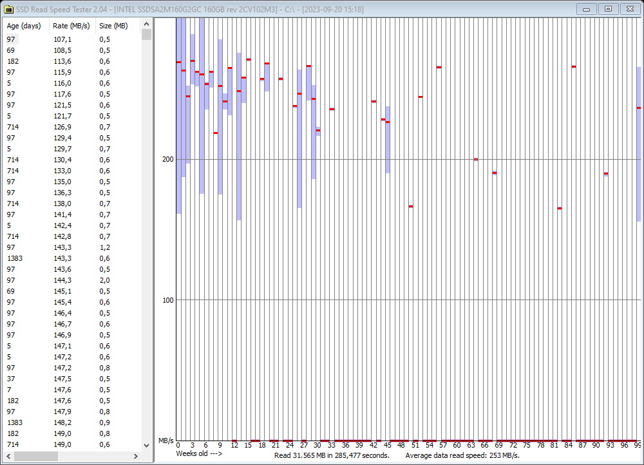Select the row with rate 130,4
644x465 pixels.
(x=73, y=160)
